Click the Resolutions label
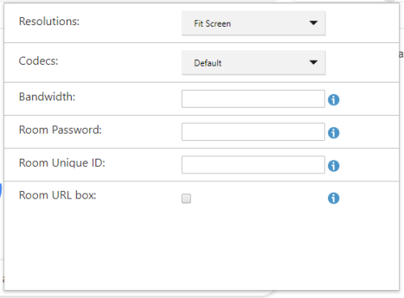404x298 pixels. [x=49, y=21]
